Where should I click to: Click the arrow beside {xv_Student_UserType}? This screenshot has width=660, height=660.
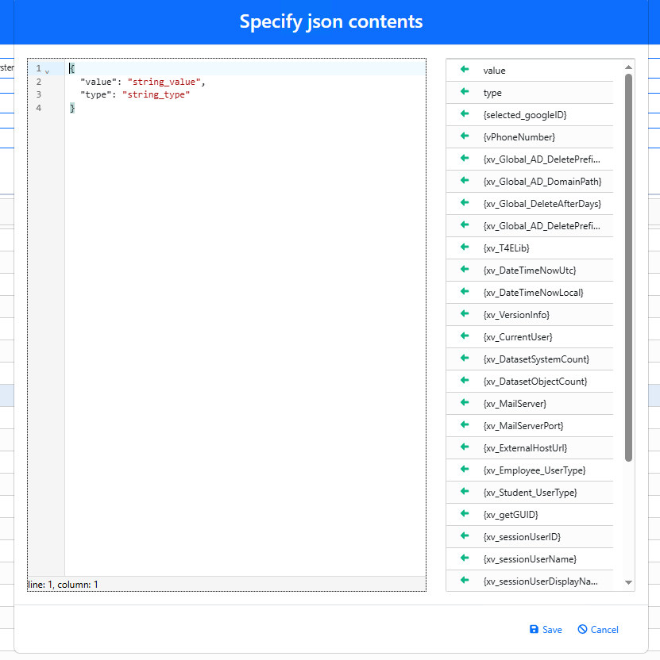tap(465, 492)
